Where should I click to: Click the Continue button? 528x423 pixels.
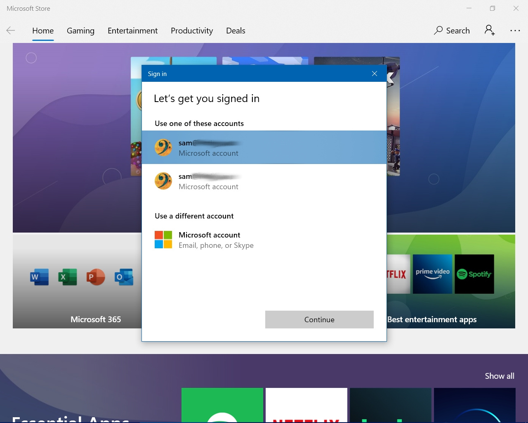[319, 320]
